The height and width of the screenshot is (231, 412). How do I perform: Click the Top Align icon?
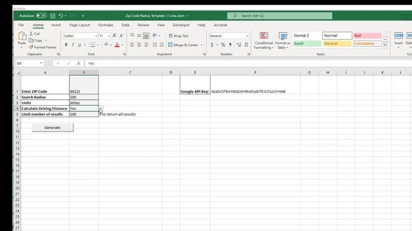(x=132, y=35)
